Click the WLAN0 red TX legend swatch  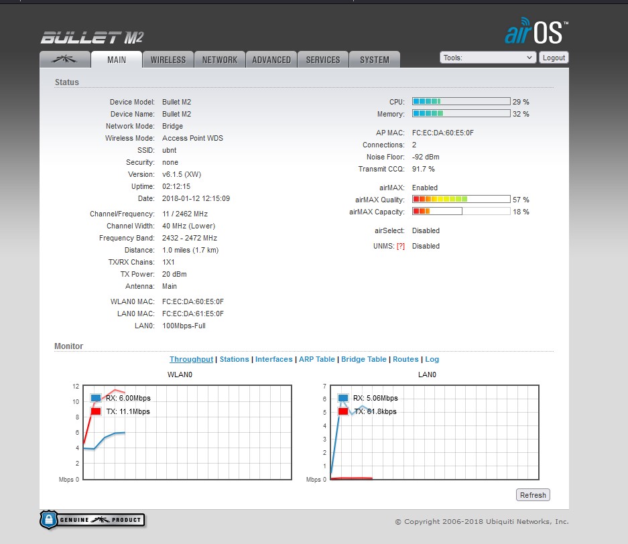pyautogui.click(x=96, y=411)
